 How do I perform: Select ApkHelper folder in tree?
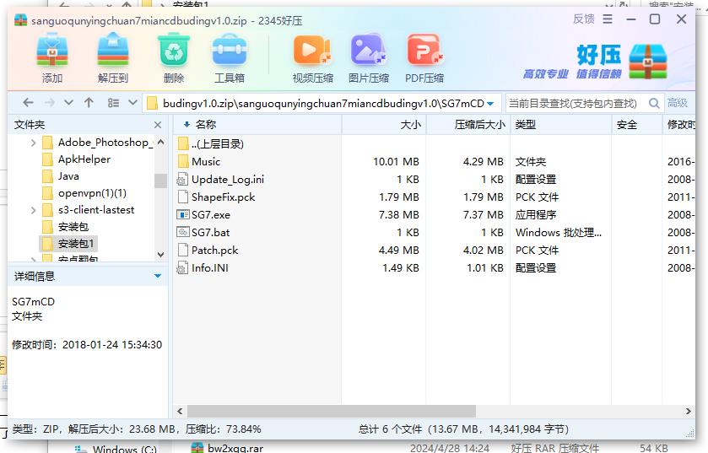(x=84, y=159)
